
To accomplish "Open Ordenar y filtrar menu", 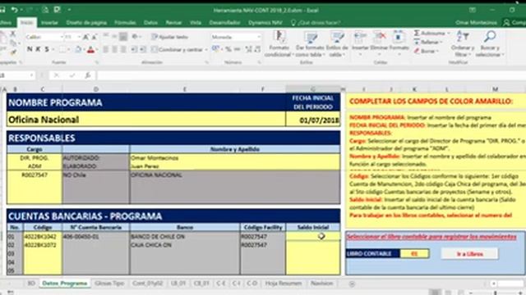I will pyautogui.click(x=463, y=43).
